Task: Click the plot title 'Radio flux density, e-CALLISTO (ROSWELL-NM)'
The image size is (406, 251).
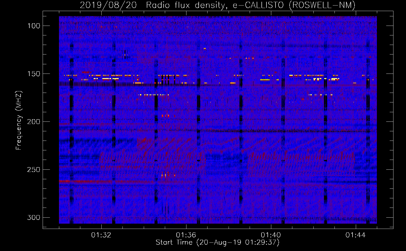Action: (x=251, y=5)
